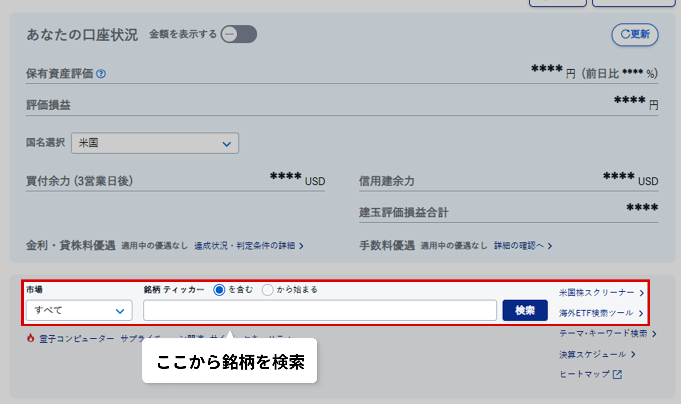Select the から始まる radio button
The height and width of the screenshot is (404, 681).
coord(268,290)
